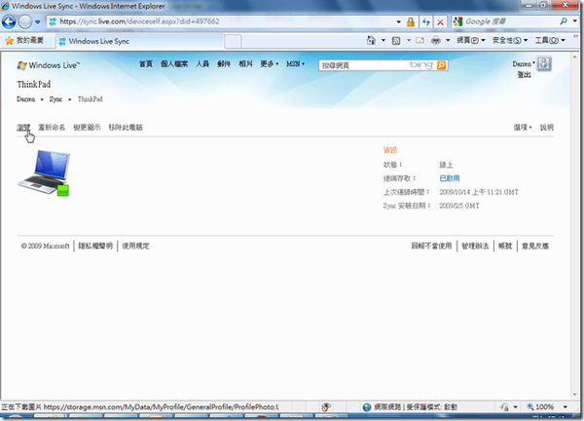Open the Print dropdown arrow

click(x=448, y=40)
